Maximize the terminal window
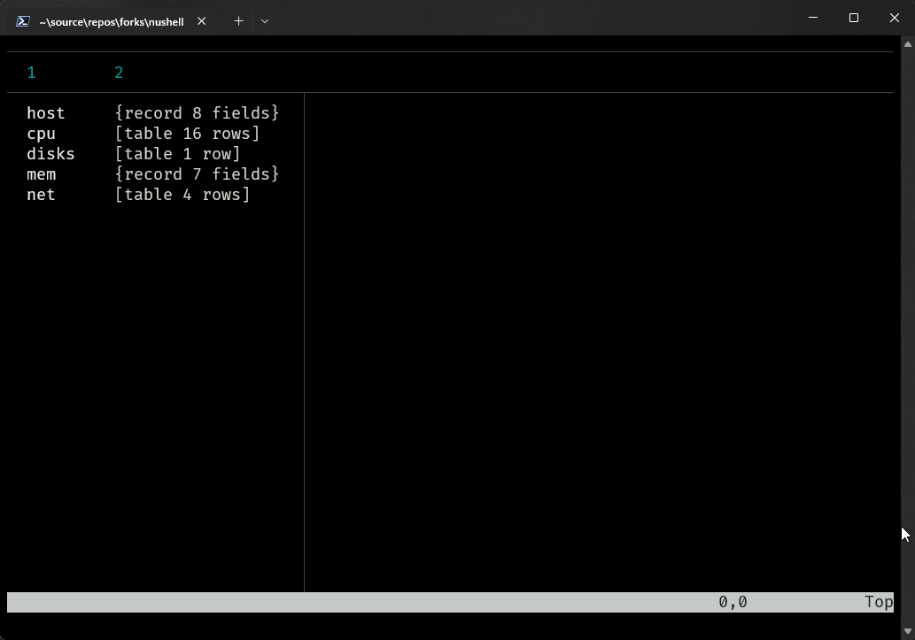915x640 pixels. point(854,18)
